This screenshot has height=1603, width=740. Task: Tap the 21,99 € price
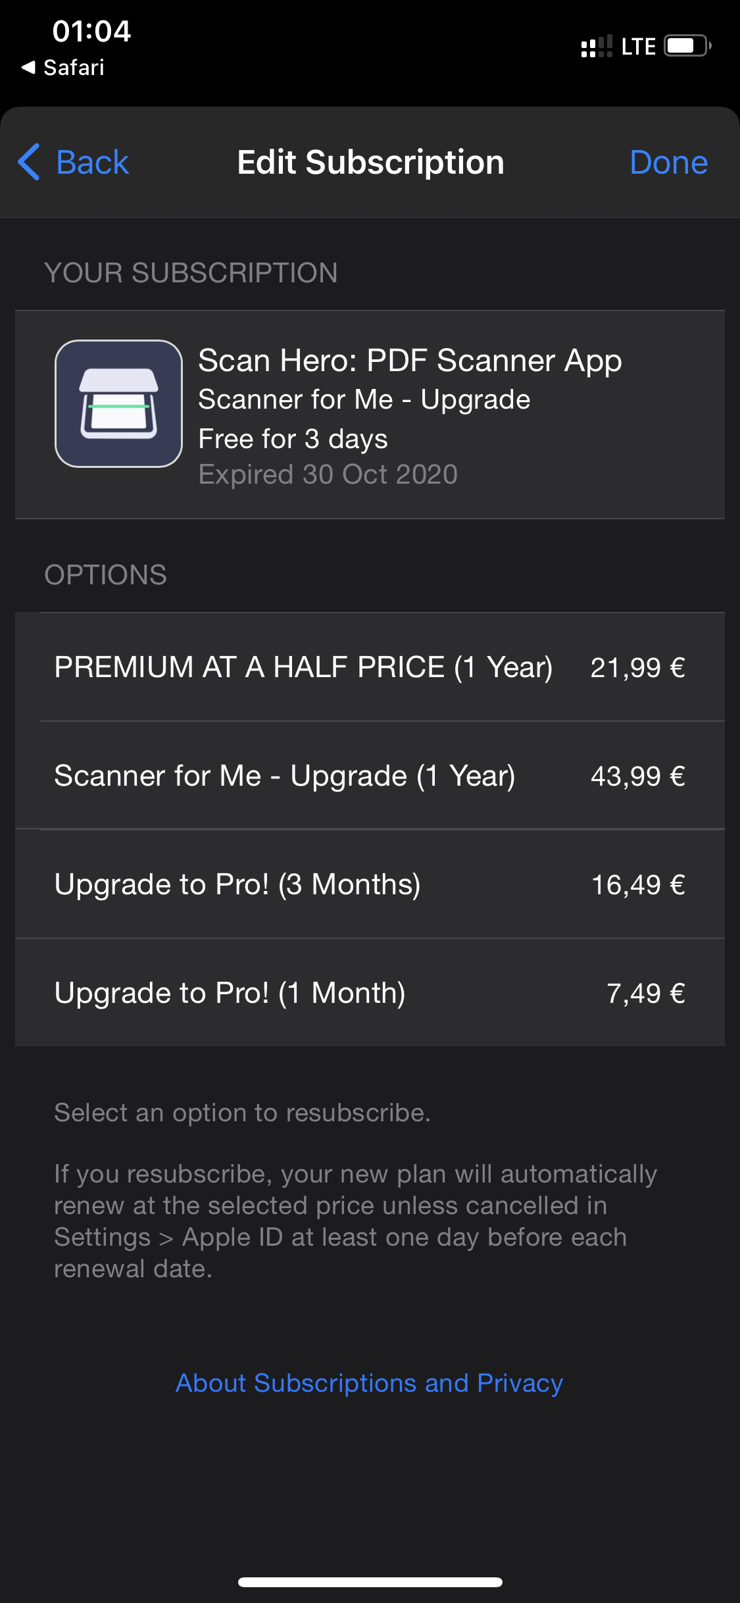(x=638, y=668)
